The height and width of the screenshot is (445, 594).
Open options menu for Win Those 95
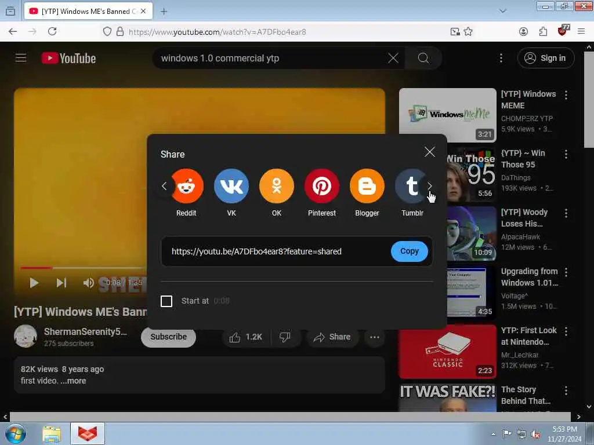click(566, 154)
